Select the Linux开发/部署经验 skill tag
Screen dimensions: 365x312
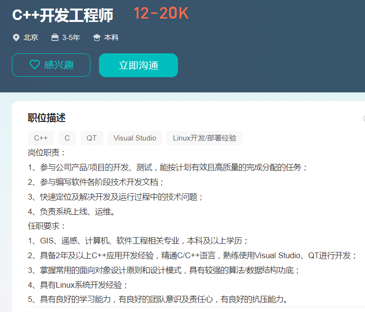(x=205, y=138)
